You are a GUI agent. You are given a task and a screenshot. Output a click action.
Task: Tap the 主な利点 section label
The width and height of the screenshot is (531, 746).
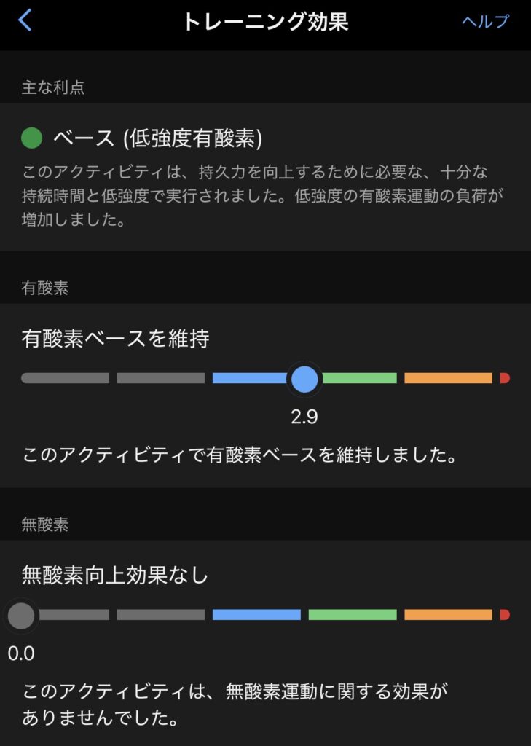click(53, 87)
